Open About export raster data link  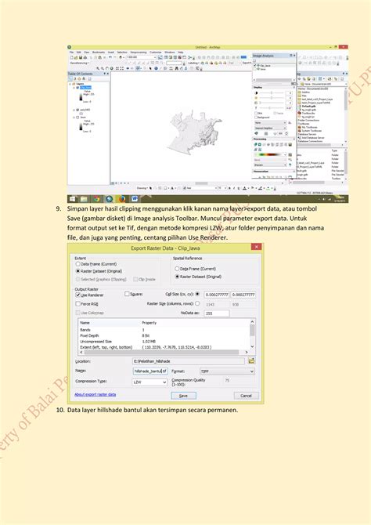click(x=95, y=394)
